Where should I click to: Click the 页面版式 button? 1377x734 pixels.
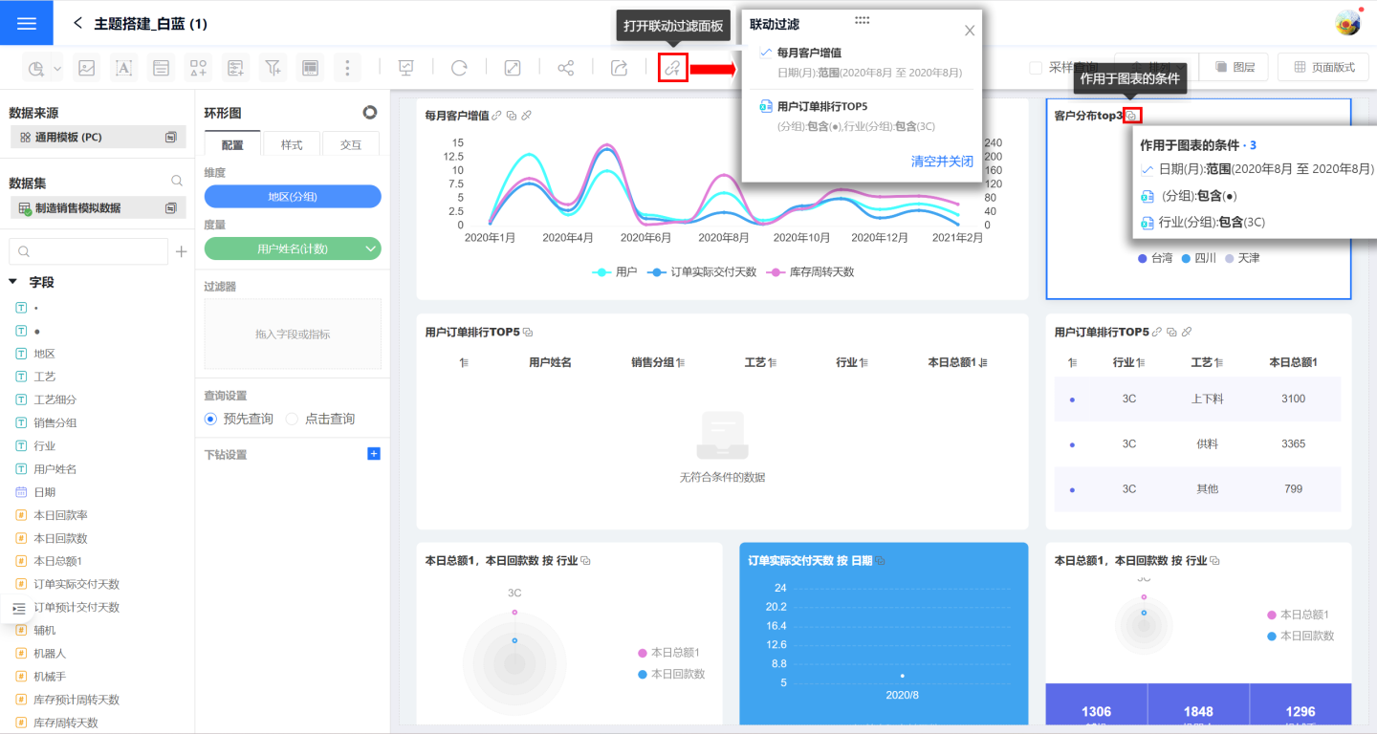(x=1323, y=68)
